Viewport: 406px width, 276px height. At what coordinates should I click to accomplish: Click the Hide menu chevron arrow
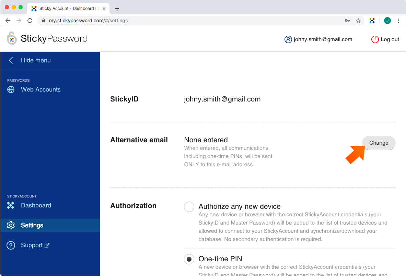(11, 60)
